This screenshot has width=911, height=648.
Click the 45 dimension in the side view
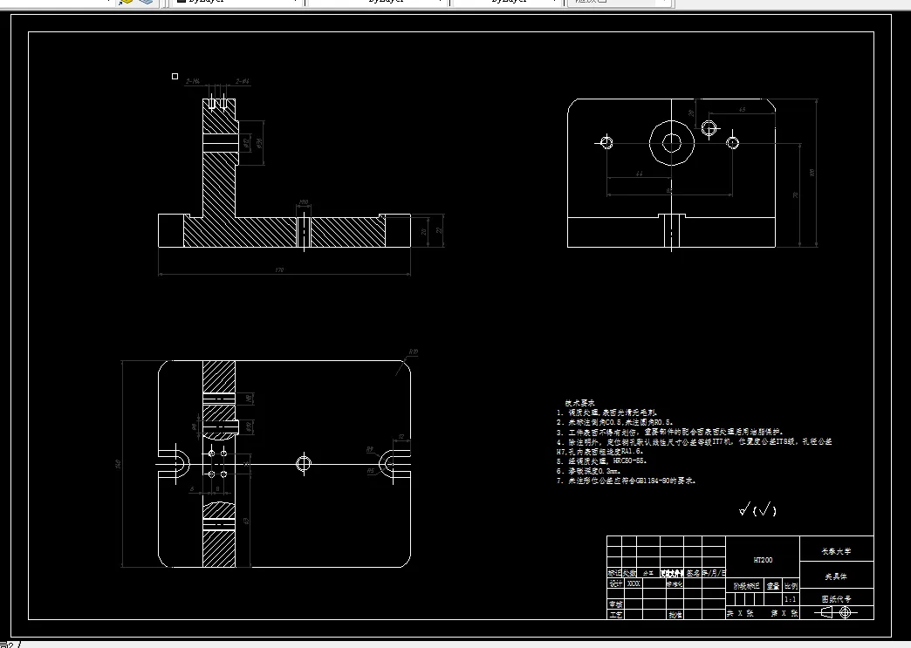click(742, 110)
